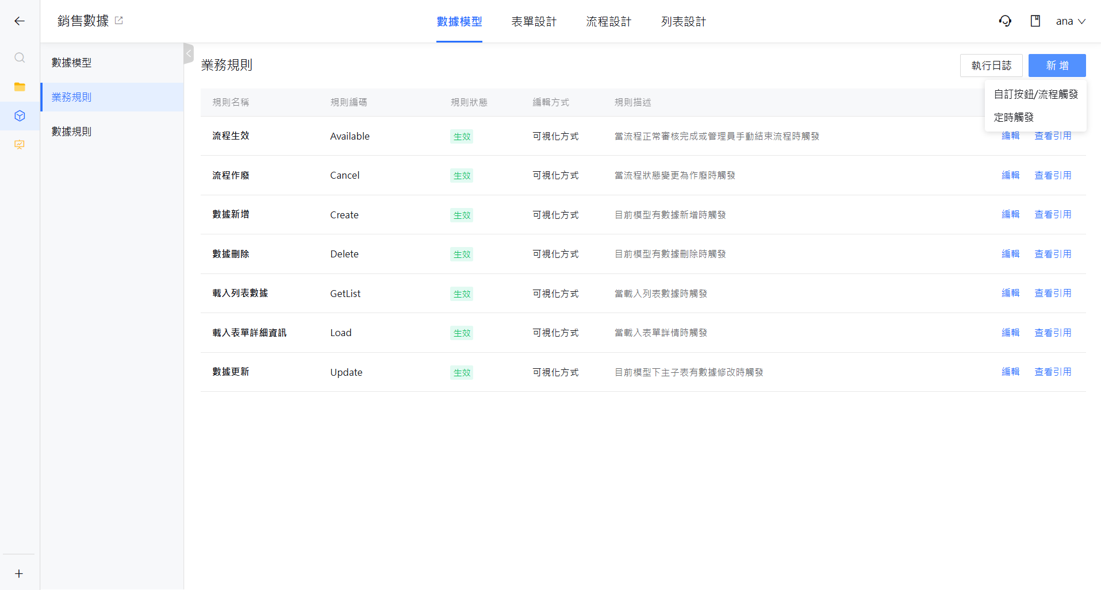
Task: Click the 規則編碼 column header
Action: pyautogui.click(x=348, y=102)
